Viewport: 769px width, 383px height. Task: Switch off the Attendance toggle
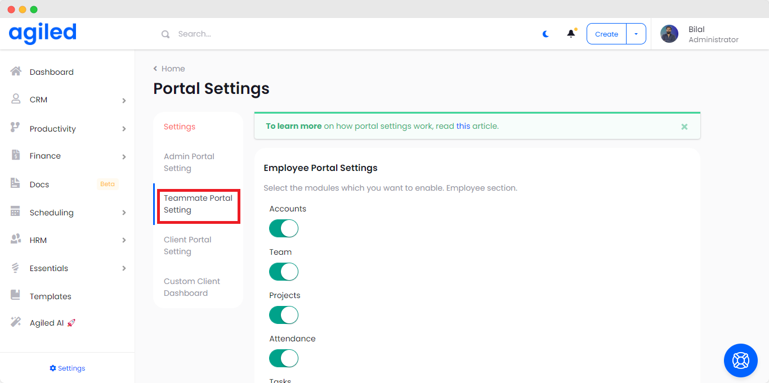(x=283, y=358)
